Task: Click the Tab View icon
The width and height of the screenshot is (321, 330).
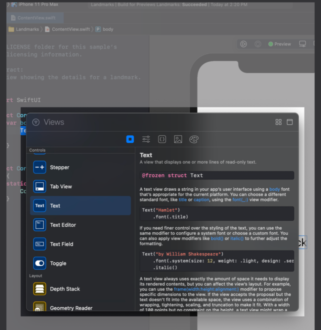Action: tap(40, 186)
